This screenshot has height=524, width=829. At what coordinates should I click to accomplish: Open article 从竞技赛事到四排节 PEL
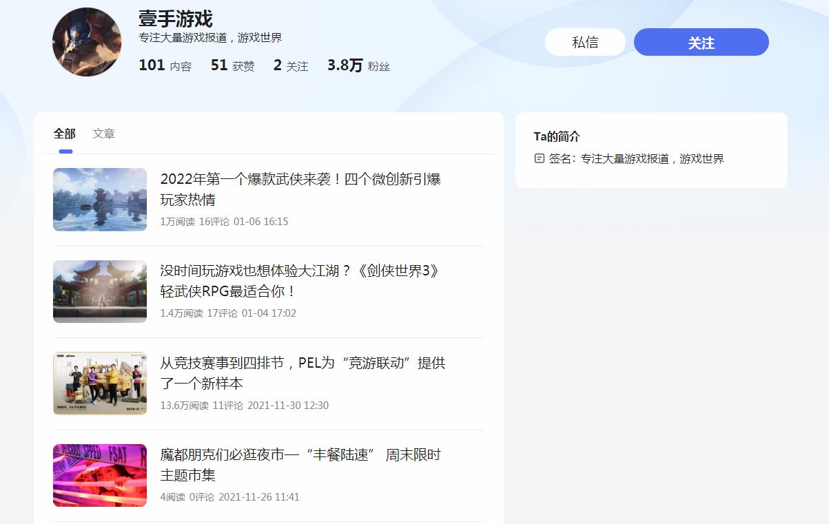pos(303,373)
